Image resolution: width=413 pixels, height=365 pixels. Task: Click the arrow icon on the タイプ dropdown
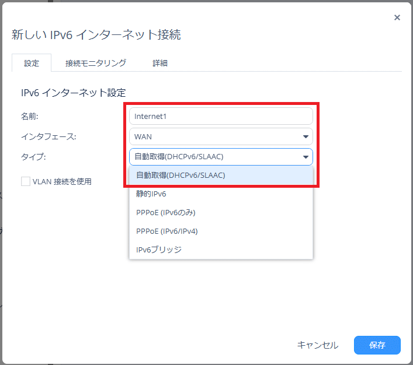pyautogui.click(x=306, y=157)
